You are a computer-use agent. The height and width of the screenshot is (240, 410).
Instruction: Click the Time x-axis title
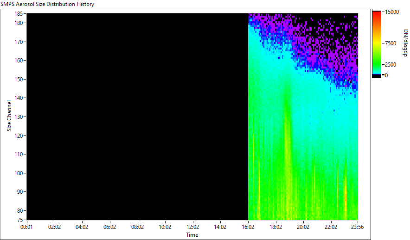(192, 235)
